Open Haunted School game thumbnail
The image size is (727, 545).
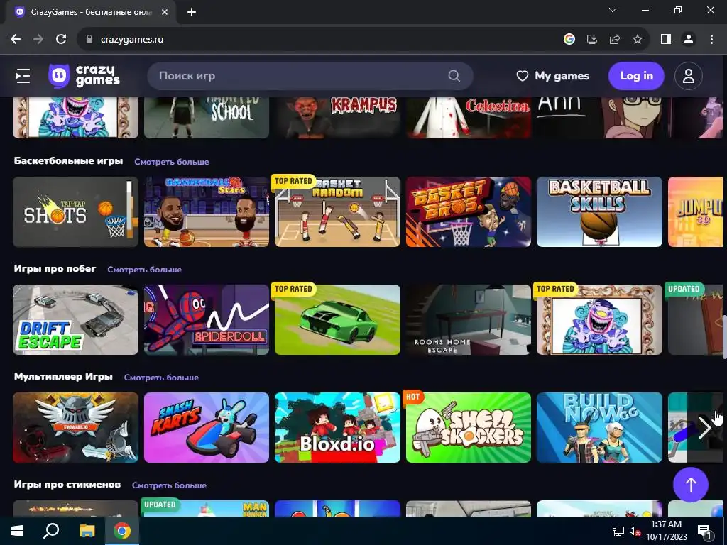(x=207, y=118)
